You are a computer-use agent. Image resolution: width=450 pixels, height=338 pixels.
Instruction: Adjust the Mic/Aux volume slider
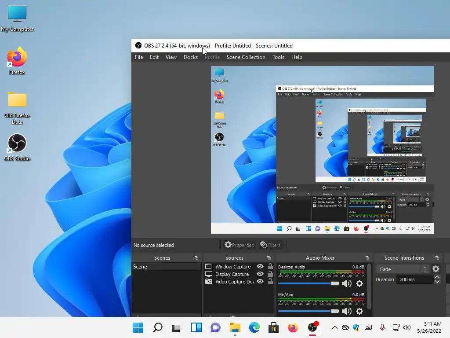(308, 311)
